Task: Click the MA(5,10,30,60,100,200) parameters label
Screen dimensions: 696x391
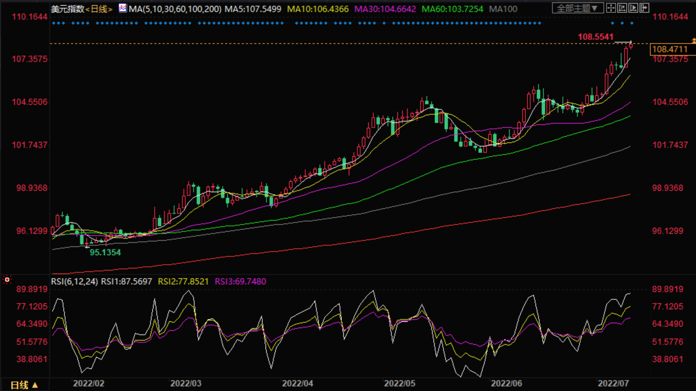Action: pos(175,9)
